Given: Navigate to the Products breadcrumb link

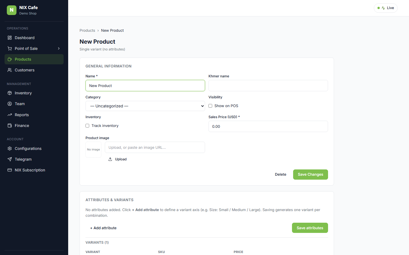Looking at the screenshot, I should pyautogui.click(x=87, y=30).
